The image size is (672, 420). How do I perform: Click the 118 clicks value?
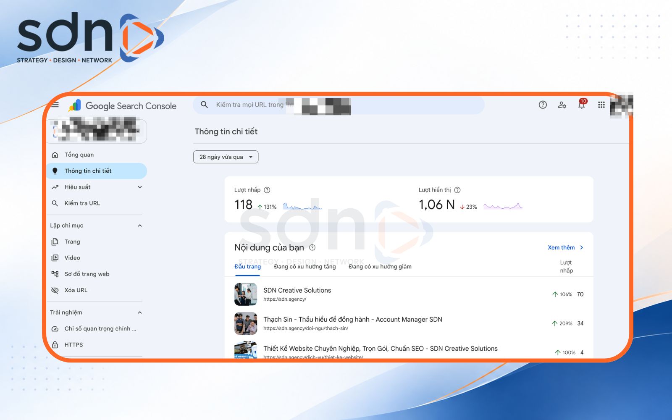click(244, 205)
